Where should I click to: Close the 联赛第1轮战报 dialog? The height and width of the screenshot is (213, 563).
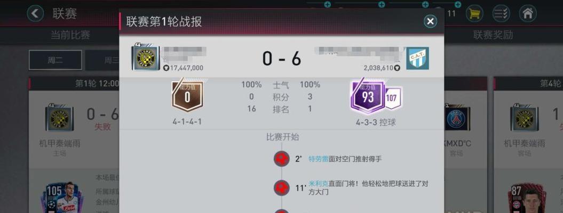click(x=430, y=21)
